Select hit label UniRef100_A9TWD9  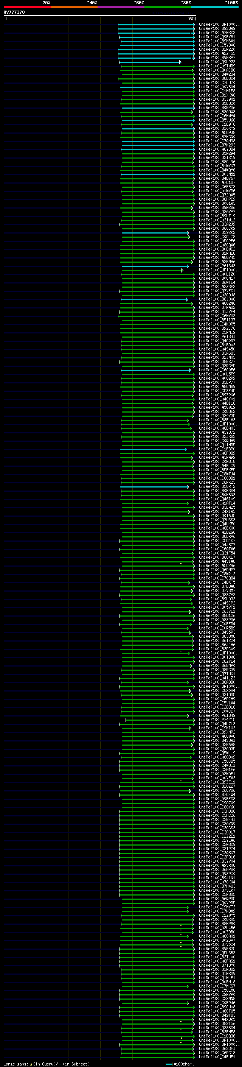(x=217, y=66)
